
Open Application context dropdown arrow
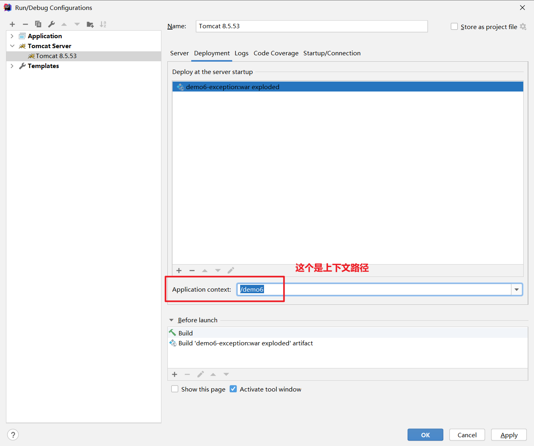tap(517, 289)
